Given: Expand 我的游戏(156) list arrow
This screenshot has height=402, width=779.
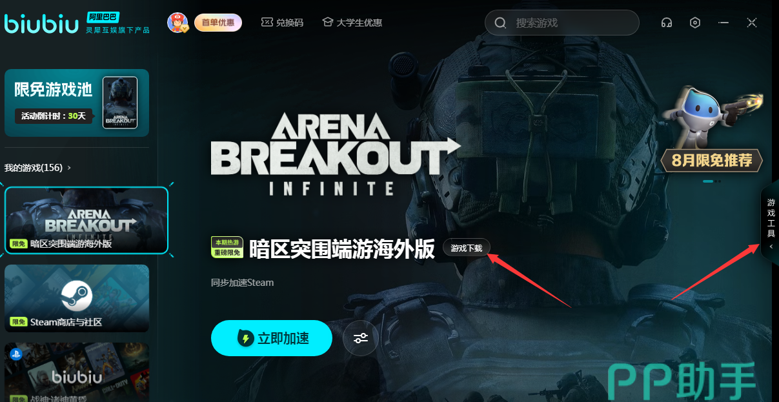Looking at the screenshot, I should (69, 168).
